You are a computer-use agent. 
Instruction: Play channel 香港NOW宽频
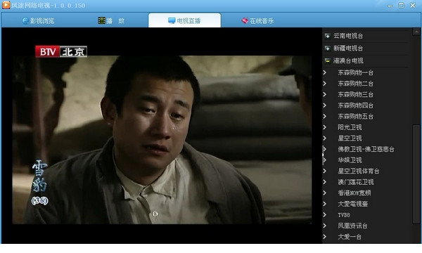[354, 193]
